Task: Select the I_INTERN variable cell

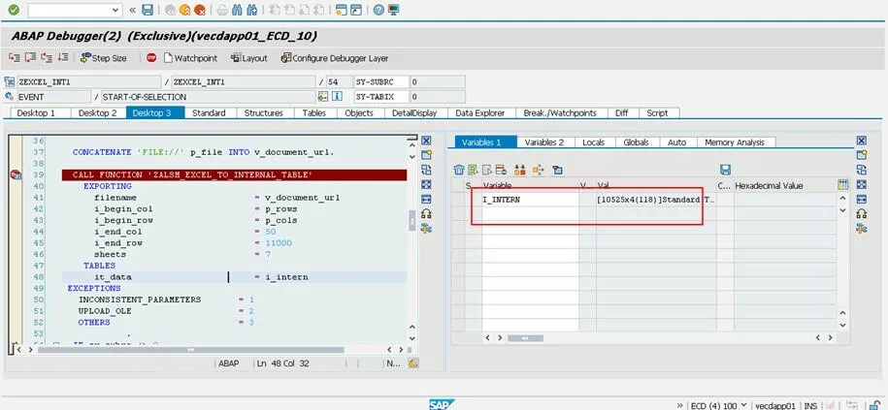Action: [x=530, y=200]
